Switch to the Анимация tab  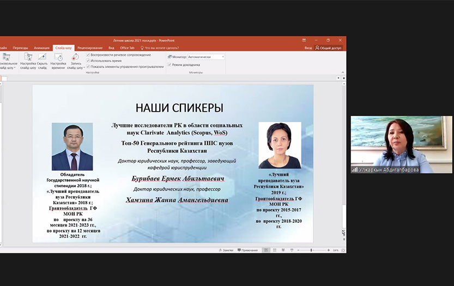point(41,48)
